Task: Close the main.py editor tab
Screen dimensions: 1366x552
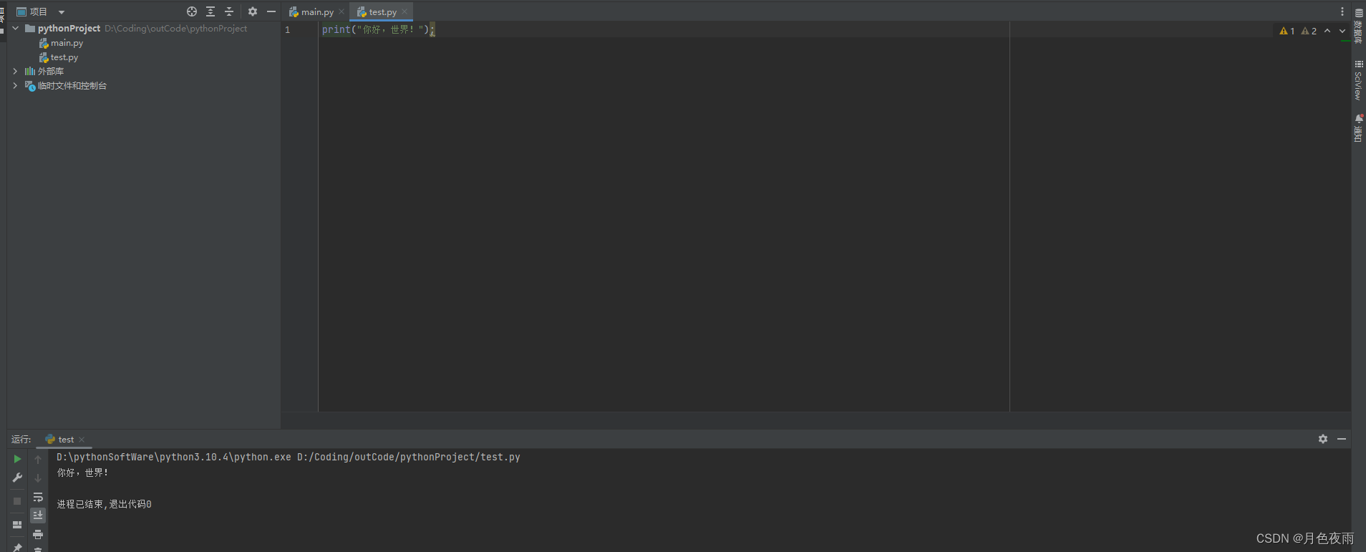Action: [x=341, y=11]
